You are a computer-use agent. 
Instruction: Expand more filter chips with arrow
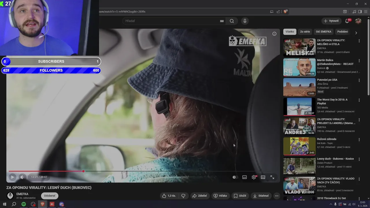tap(356, 33)
